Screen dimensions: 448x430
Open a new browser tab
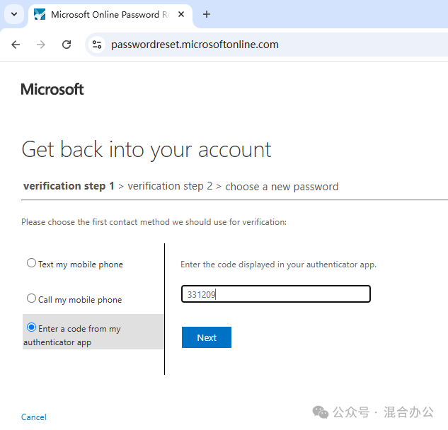click(206, 14)
